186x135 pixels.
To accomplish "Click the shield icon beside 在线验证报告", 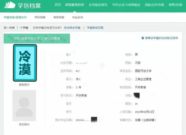I will point(143,38).
